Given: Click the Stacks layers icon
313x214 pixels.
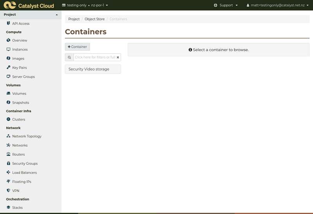Looking at the screenshot, I should click(x=8, y=207).
